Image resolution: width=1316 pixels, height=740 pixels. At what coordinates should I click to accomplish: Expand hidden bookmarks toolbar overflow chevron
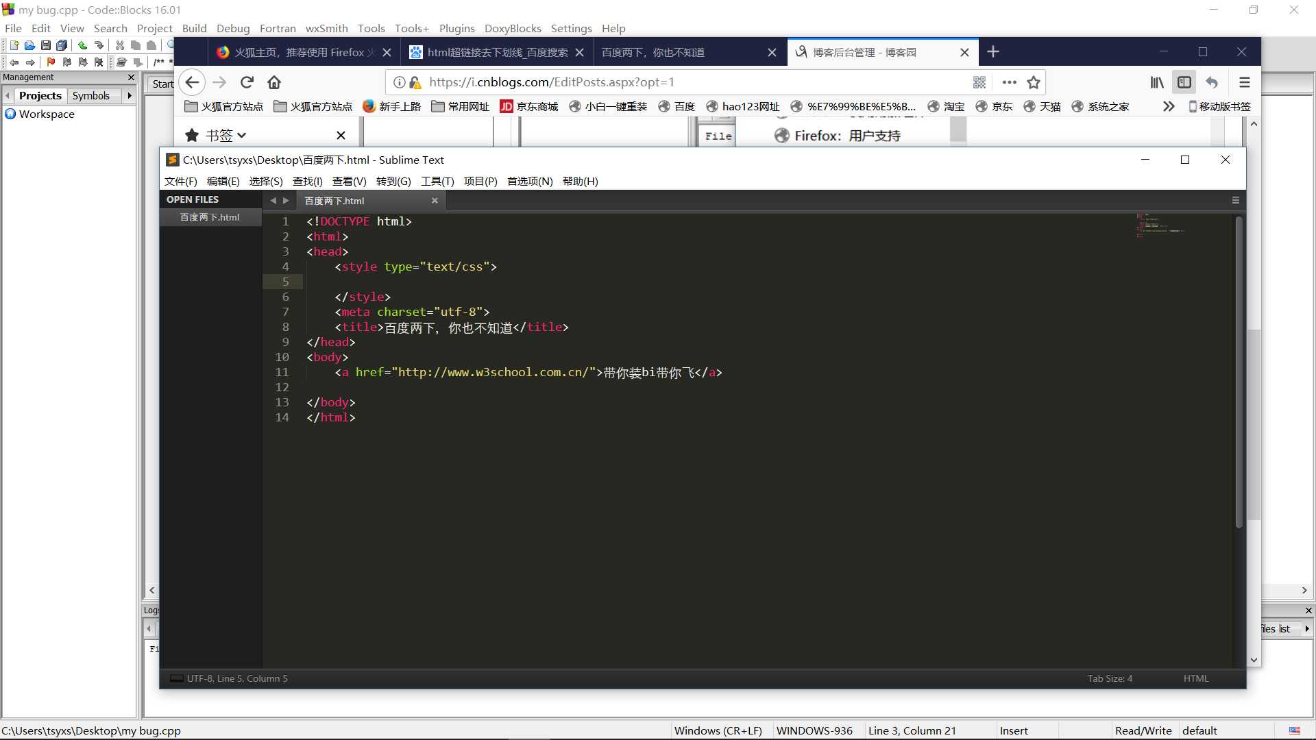[1169, 106]
